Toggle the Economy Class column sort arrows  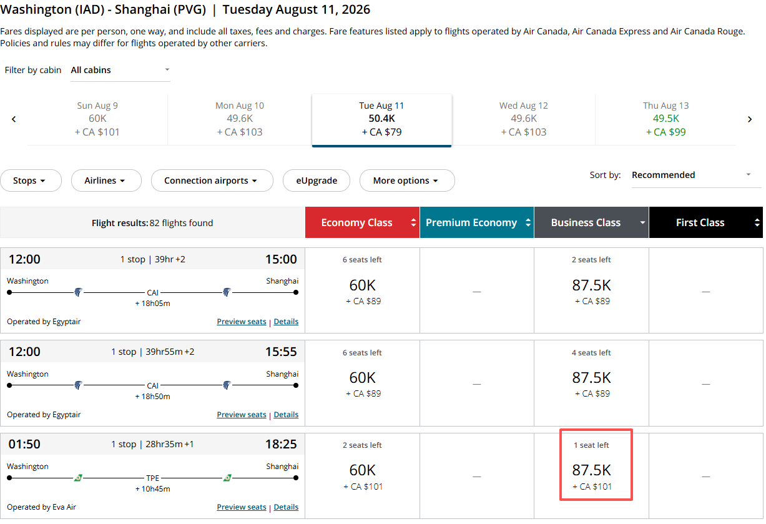pos(413,223)
